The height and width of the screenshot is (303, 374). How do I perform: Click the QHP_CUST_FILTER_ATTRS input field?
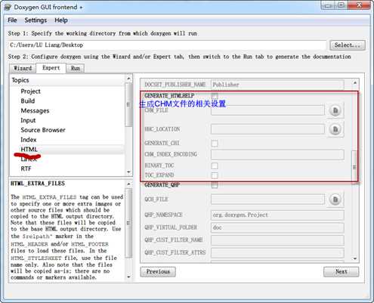(277, 252)
